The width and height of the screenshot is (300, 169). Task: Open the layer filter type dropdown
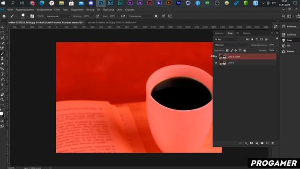pyautogui.click(x=226, y=39)
